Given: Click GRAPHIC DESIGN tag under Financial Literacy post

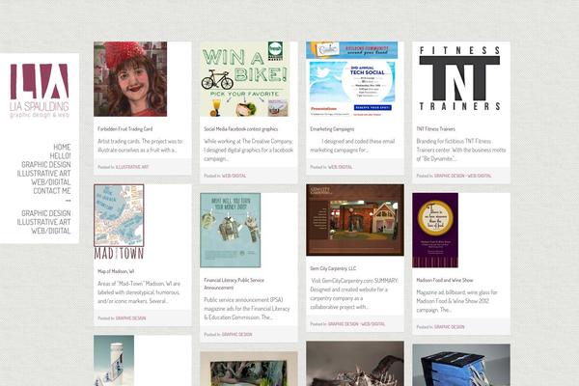Looking at the screenshot, I should pos(236,334).
